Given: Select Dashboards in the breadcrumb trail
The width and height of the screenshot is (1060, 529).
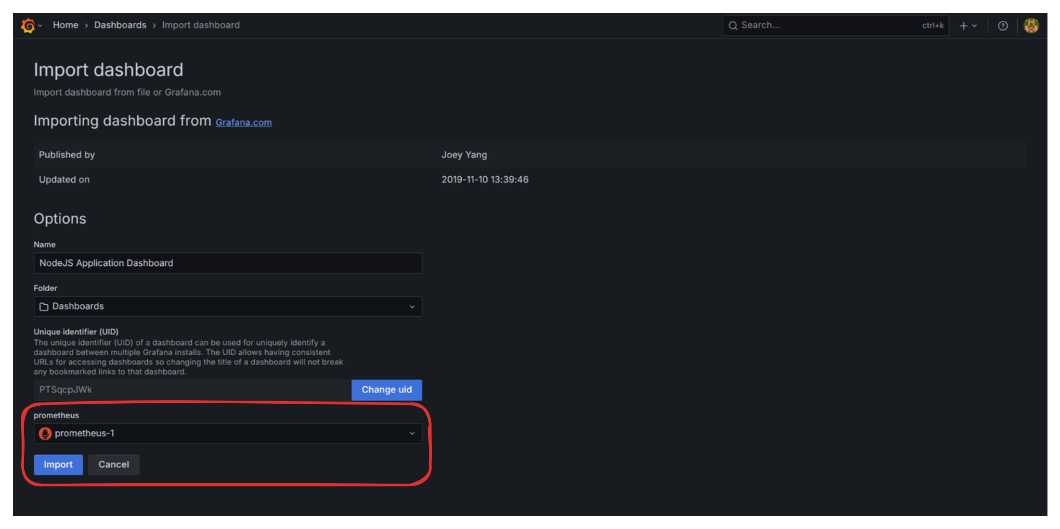Looking at the screenshot, I should (x=120, y=25).
